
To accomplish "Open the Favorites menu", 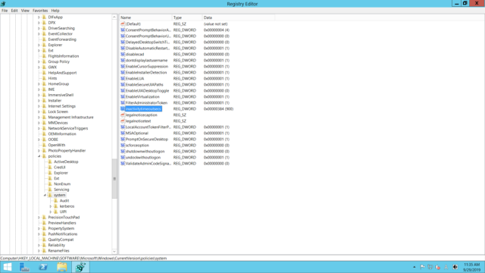I will click(x=40, y=11).
